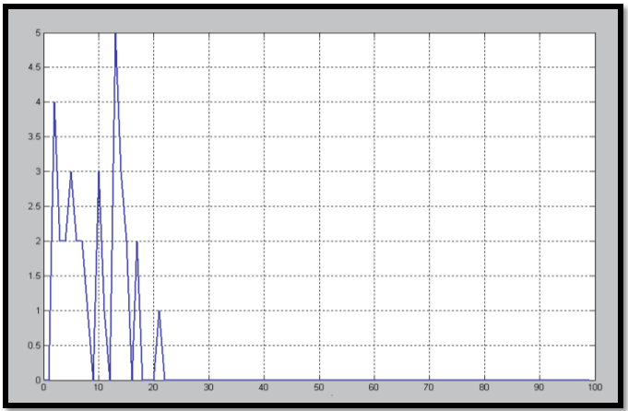Select the first peak at value 4
This screenshot has height=411, width=628.
click(54, 103)
